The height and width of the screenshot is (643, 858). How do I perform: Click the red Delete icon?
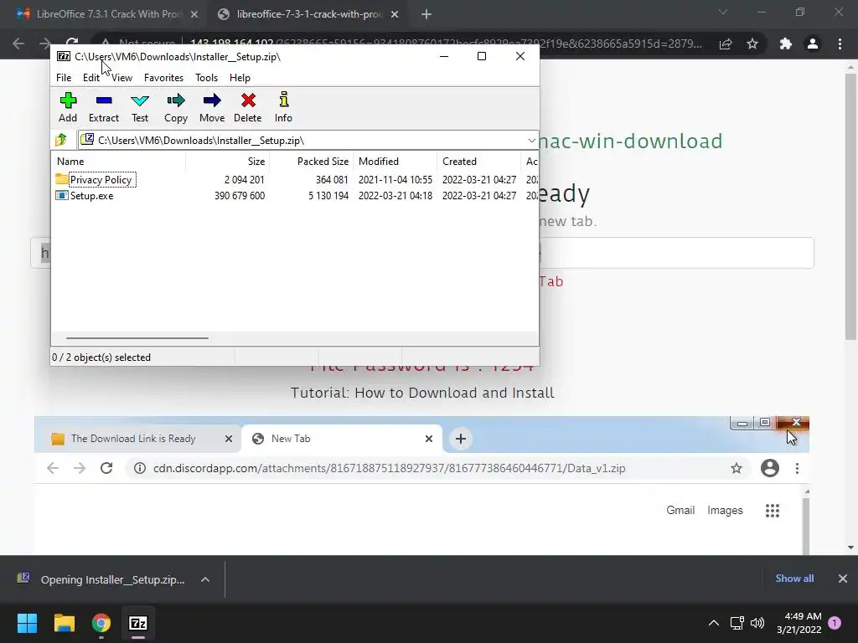(x=248, y=107)
